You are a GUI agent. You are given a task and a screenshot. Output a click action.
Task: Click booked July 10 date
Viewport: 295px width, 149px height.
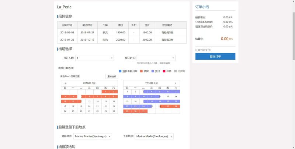pyautogui.click(x=143, y=97)
